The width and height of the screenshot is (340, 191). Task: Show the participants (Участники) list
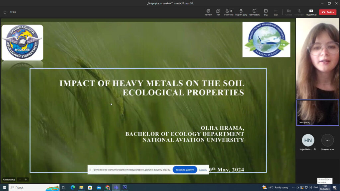click(228, 12)
